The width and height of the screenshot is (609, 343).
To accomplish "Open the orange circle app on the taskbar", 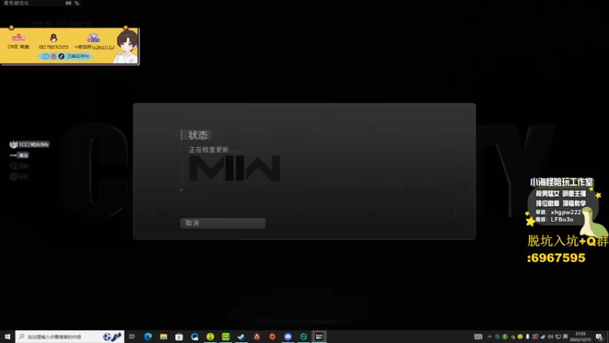I will pos(273,336).
